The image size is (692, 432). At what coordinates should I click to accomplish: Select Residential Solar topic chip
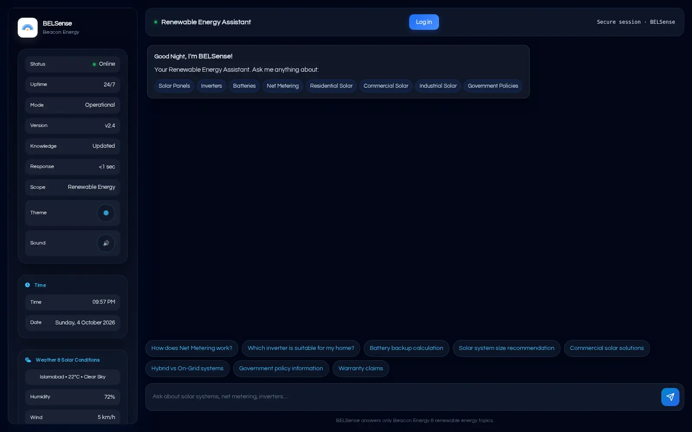point(331,86)
